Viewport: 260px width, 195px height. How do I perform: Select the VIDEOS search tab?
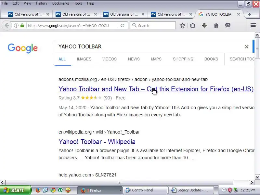pyautogui.click(x=110, y=59)
